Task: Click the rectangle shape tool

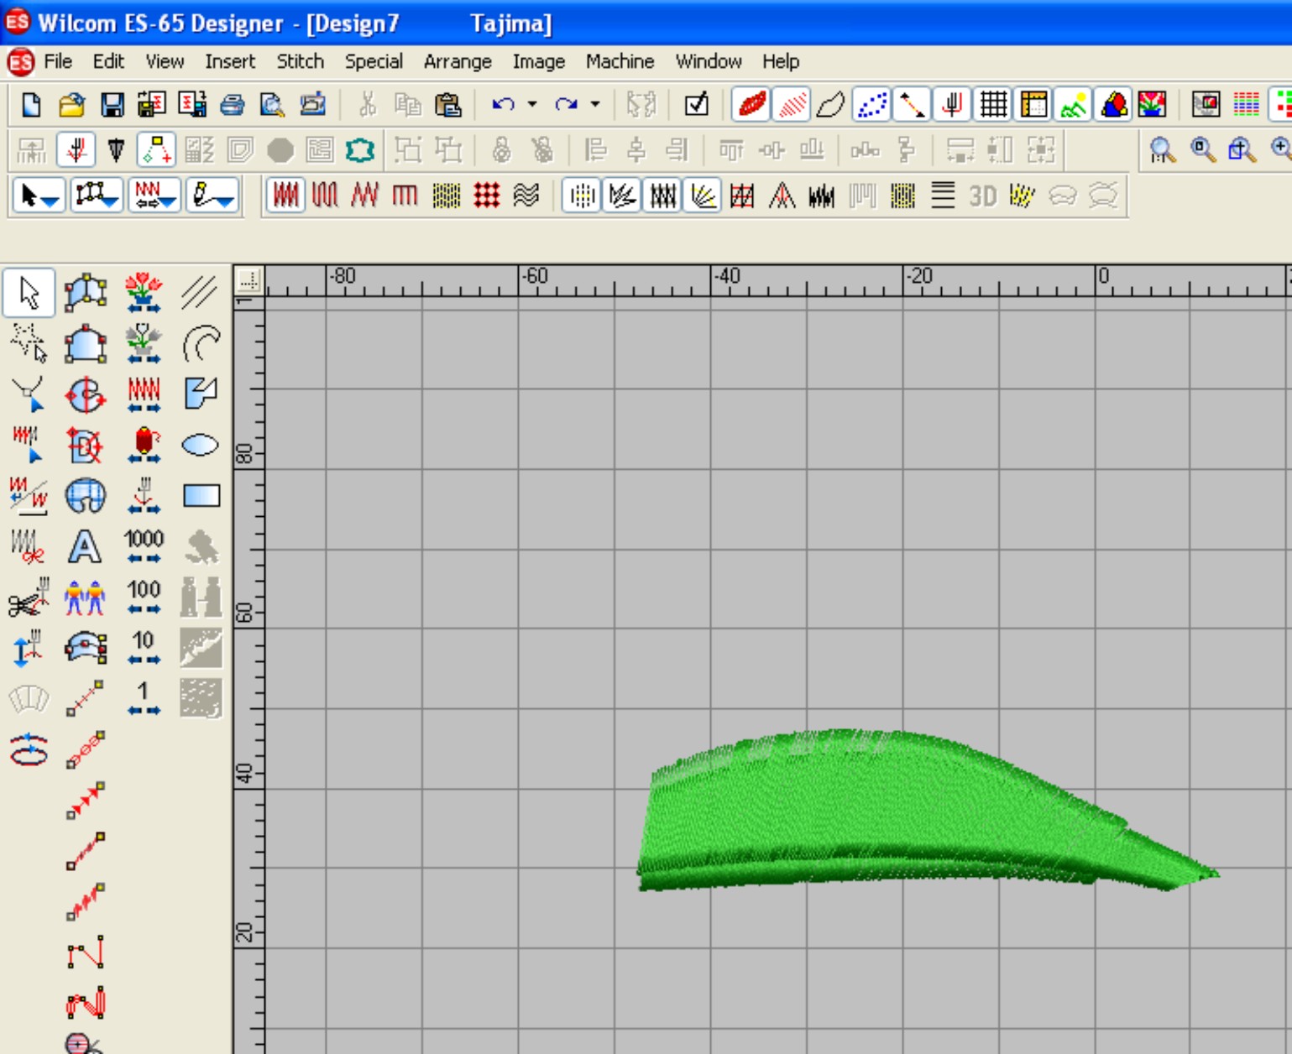Action: point(201,496)
